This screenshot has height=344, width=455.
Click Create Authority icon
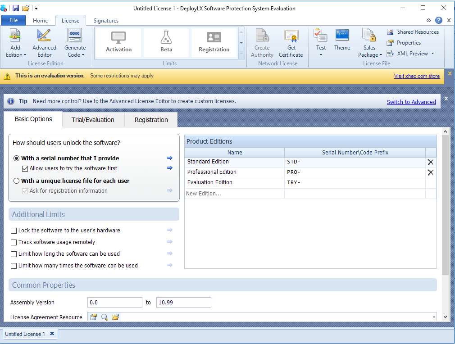[x=262, y=36]
